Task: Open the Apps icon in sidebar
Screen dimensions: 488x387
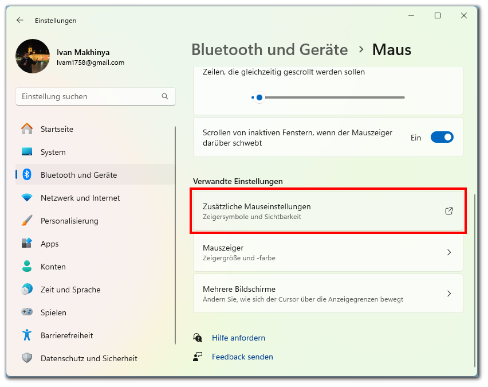Action: [x=27, y=244]
